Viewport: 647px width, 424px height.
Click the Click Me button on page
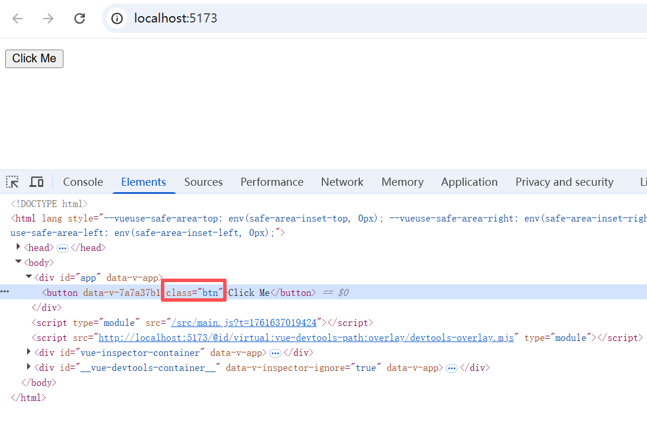tap(34, 59)
